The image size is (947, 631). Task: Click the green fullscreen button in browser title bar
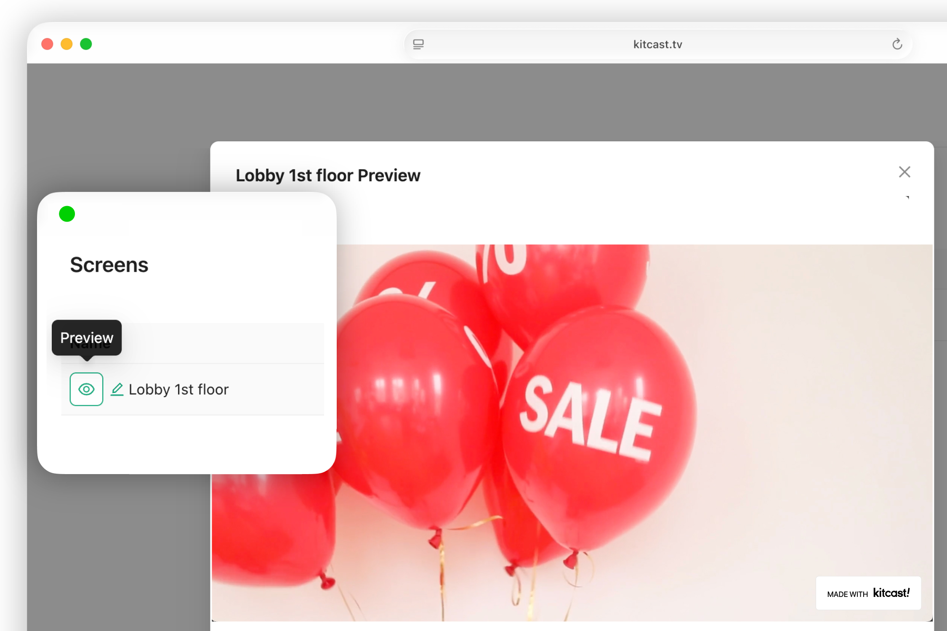86,44
